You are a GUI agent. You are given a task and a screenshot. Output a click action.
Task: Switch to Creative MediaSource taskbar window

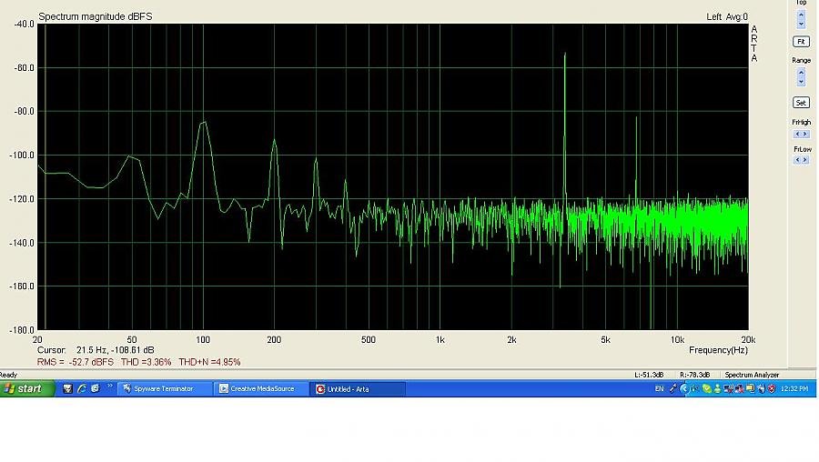point(262,389)
